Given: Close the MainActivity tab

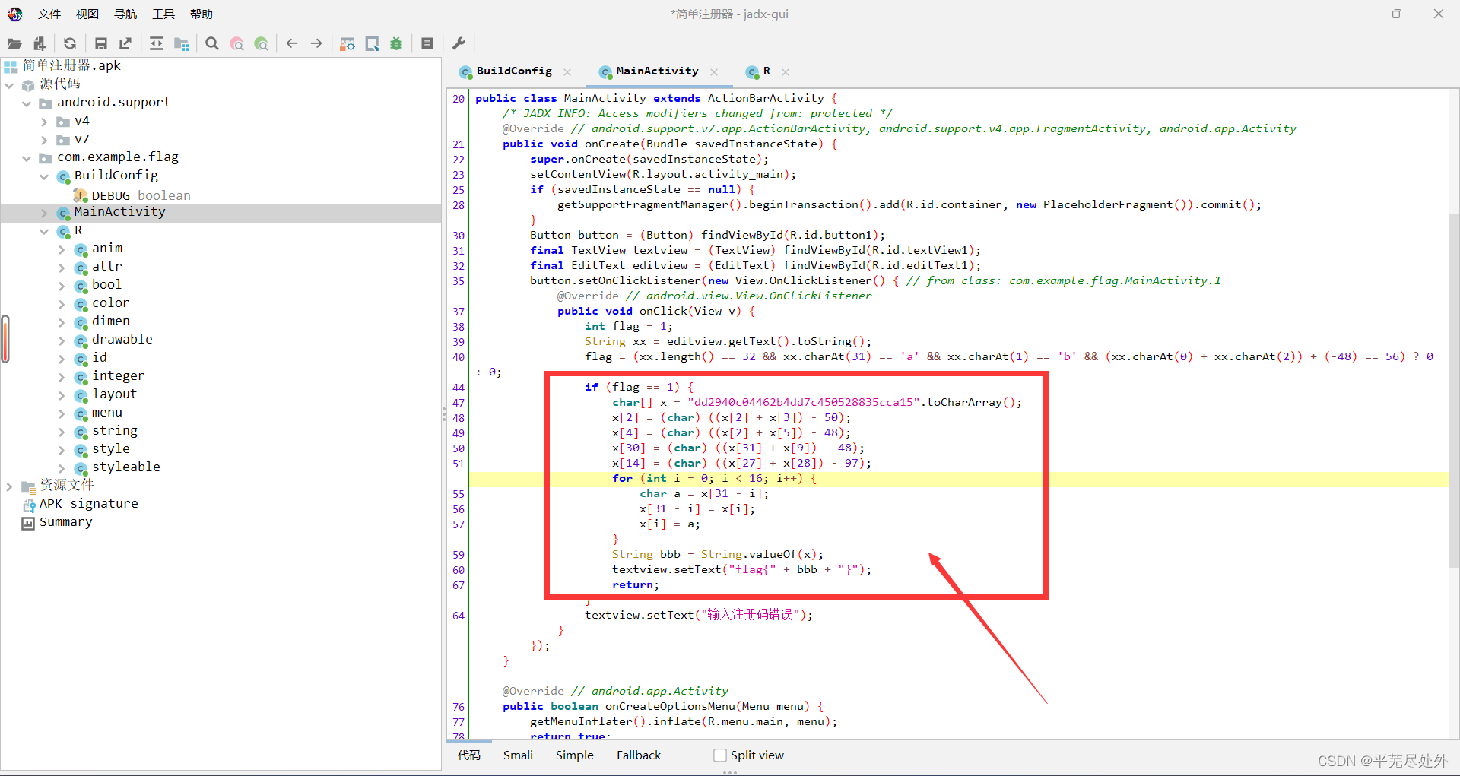Looking at the screenshot, I should click(x=714, y=72).
